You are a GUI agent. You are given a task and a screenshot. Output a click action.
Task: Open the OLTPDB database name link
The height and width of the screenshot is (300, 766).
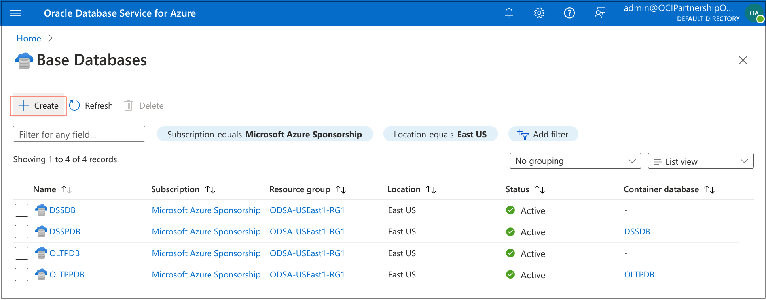point(64,253)
